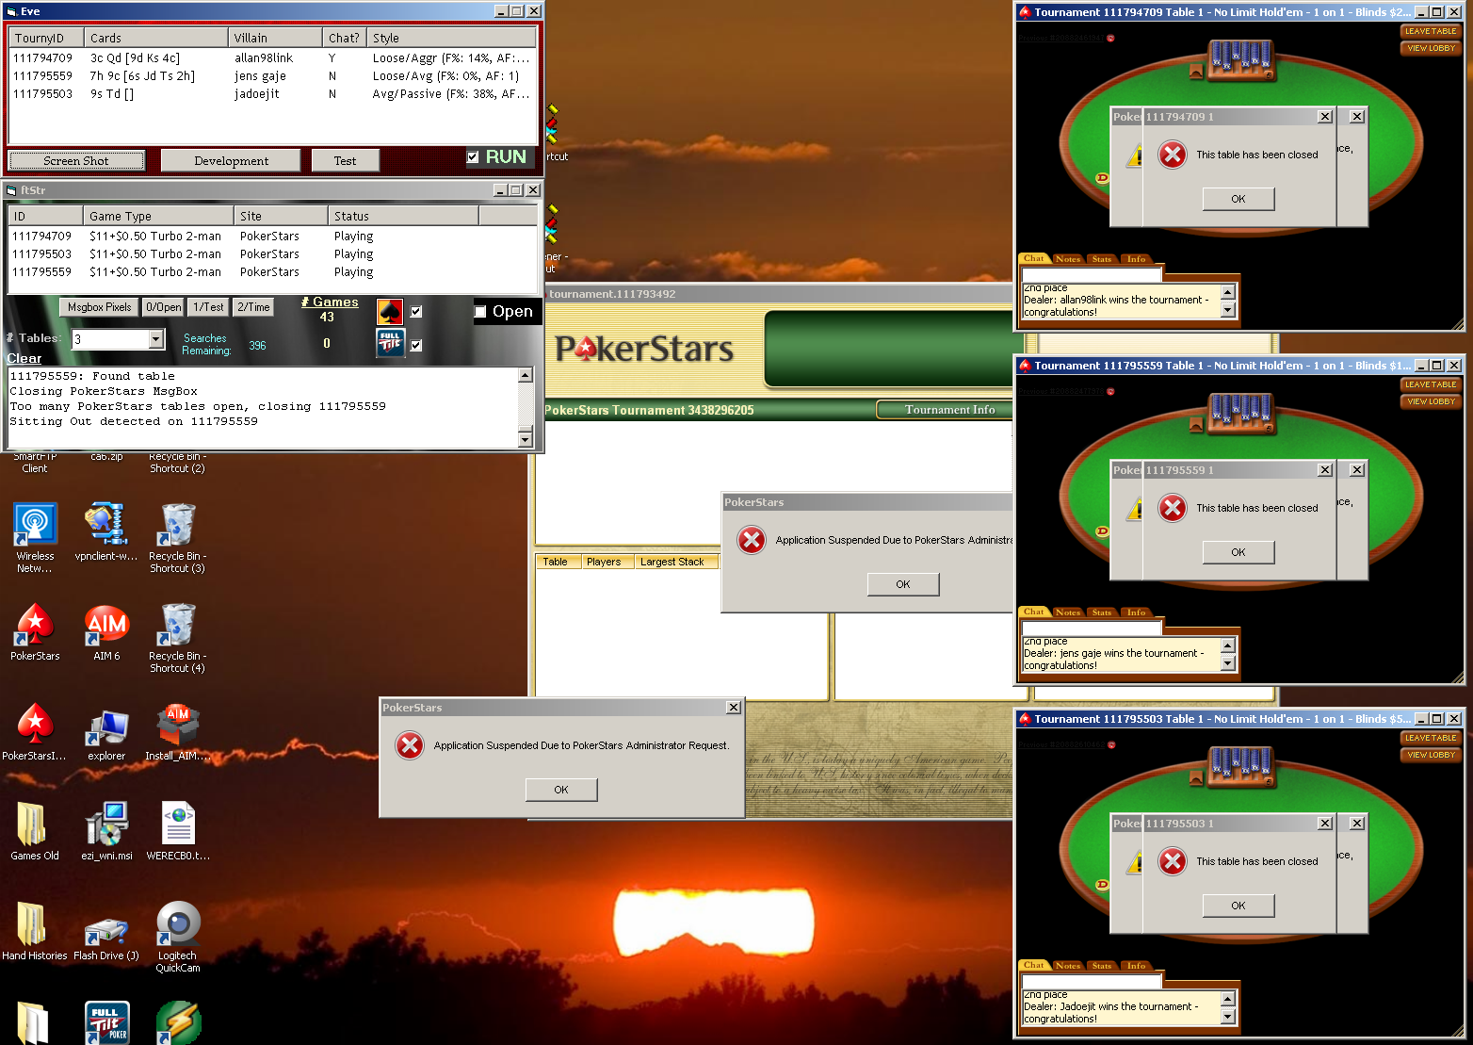Screen dimensions: 1473x1045
Task: Expand the # Tables dropdown
Action: tap(156, 339)
